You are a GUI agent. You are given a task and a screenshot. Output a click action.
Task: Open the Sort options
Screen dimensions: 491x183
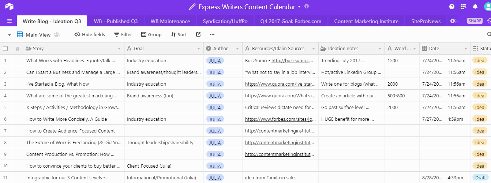point(179,34)
